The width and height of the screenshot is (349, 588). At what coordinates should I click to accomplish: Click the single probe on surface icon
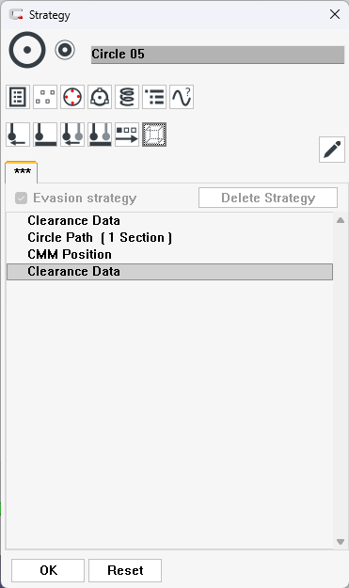[45, 135]
